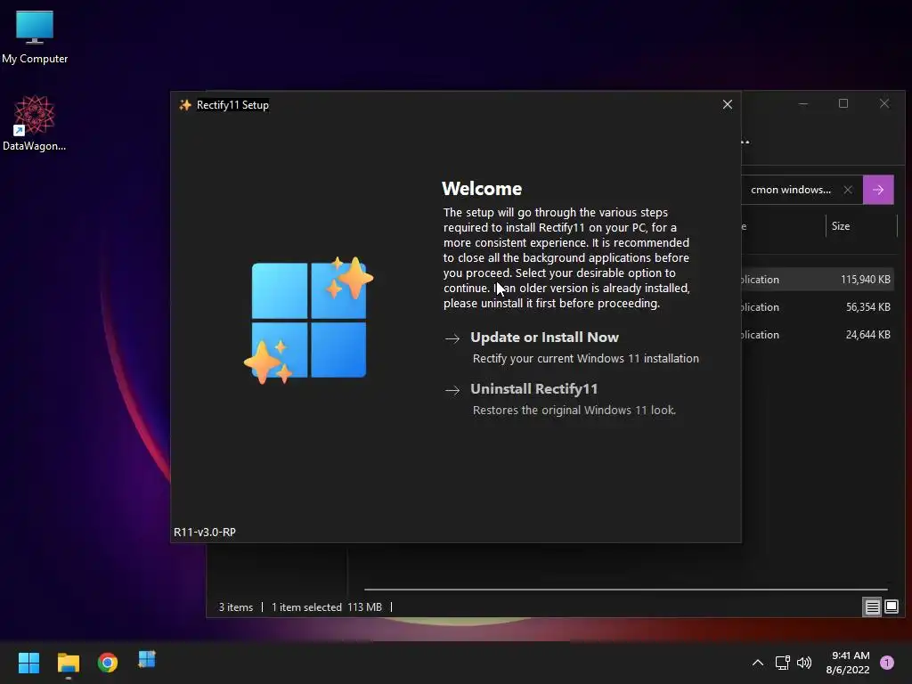
Task: Minimize the File Explorer window
Action: [803, 103]
